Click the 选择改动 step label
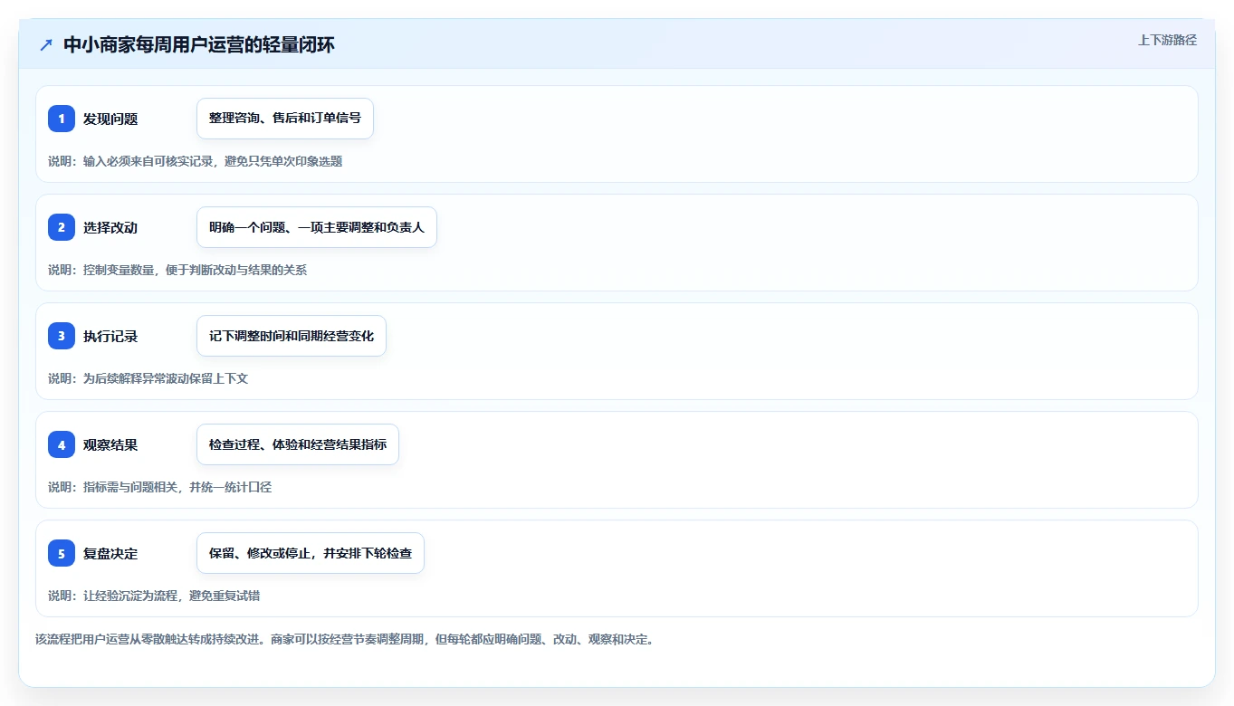The height and width of the screenshot is (706, 1234). (x=110, y=227)
